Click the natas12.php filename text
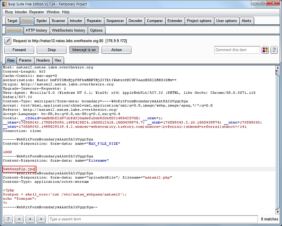 pyautogui.click(x=157, y=177)
